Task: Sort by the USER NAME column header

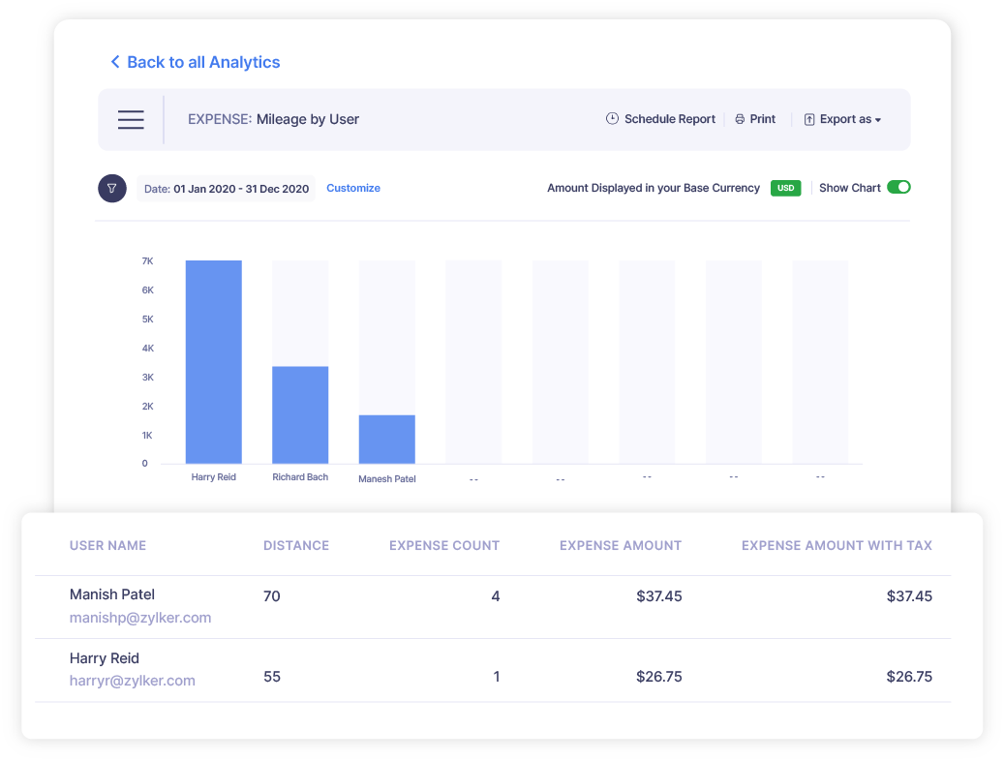Action: [107, 545]
